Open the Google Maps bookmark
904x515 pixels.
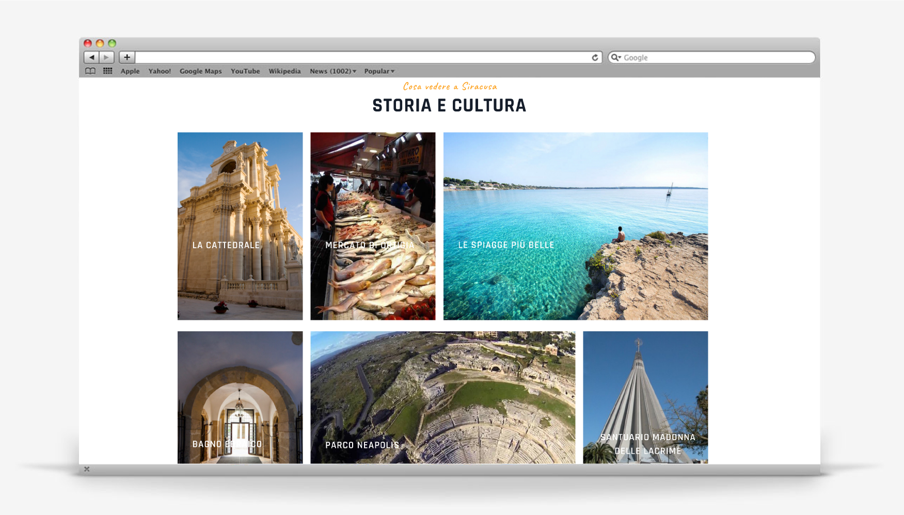click(201, 71)
